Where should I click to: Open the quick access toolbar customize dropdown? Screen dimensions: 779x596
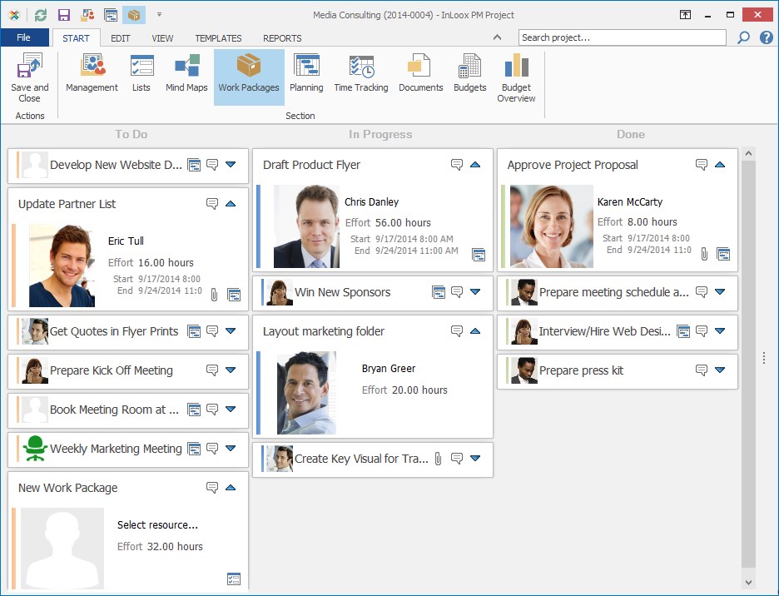(159, 14)
